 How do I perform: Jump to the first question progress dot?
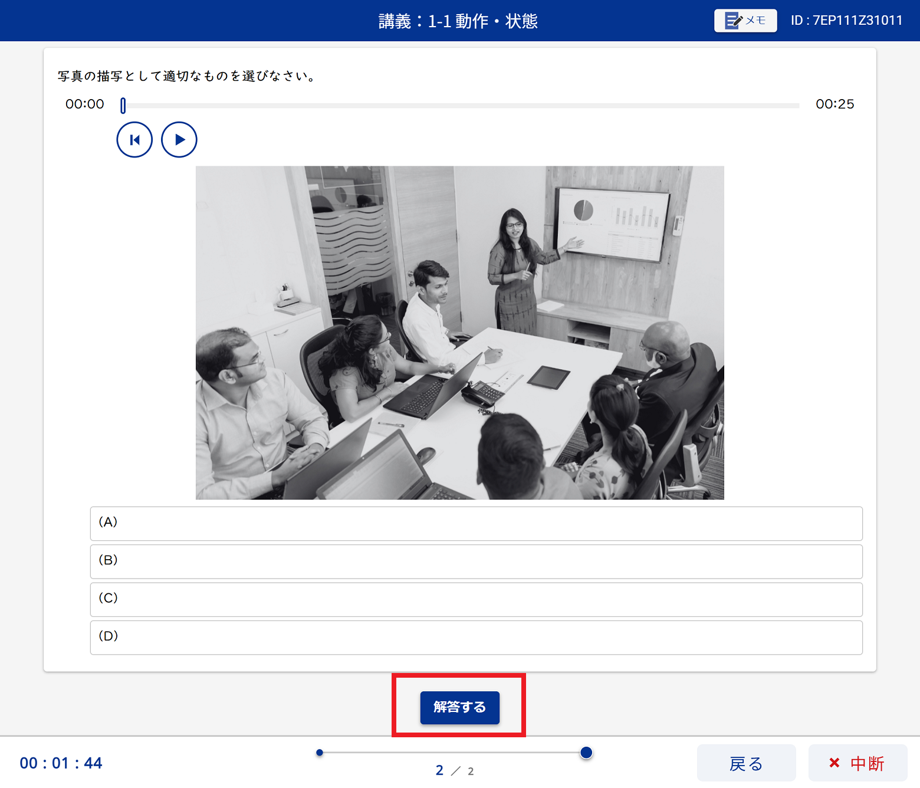tap(320, 753)
